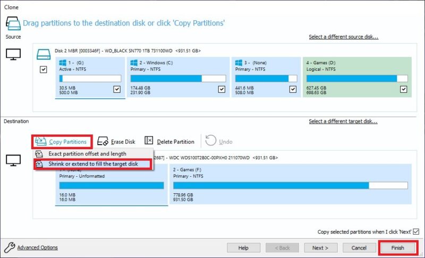This screenshot has width=425, height=258.
Task: Click the 778.96 GB size text
Action: (x=183, y=195)
